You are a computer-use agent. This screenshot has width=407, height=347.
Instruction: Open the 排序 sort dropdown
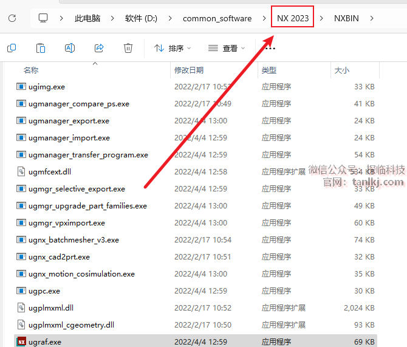click(173, 48)
